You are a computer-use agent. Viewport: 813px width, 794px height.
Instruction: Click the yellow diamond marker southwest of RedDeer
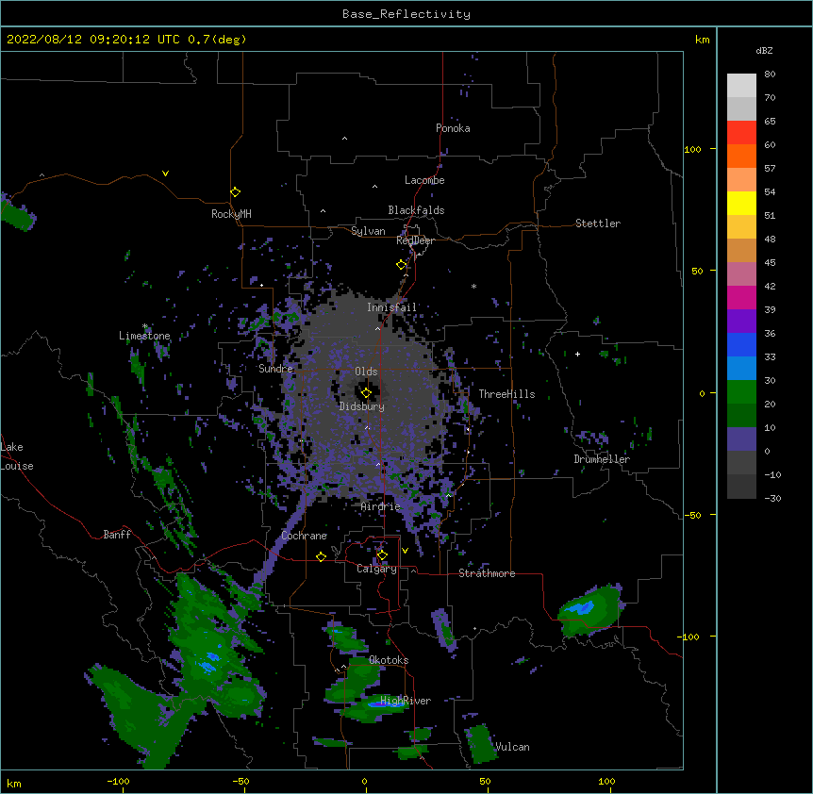402,265
